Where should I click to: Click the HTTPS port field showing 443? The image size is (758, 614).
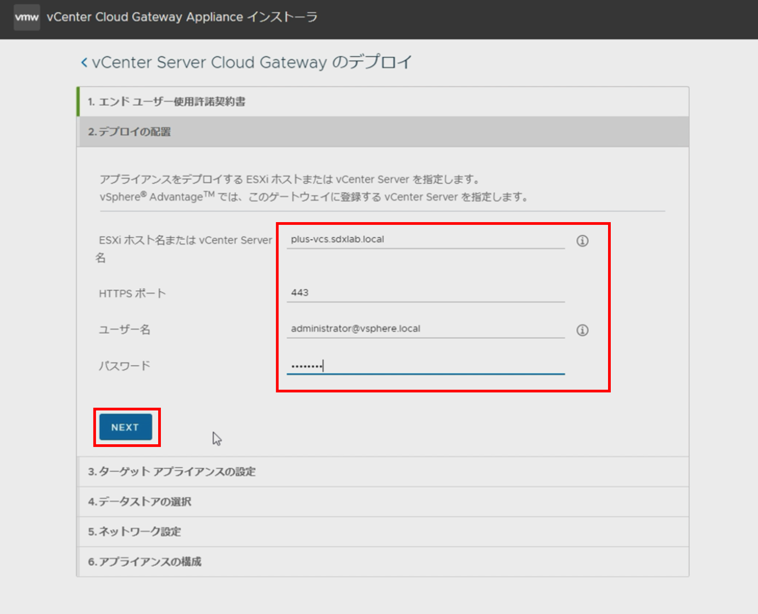[426, 293]
